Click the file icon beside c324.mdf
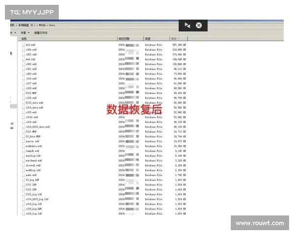This screenshot has width=294, height=235. 24,49
